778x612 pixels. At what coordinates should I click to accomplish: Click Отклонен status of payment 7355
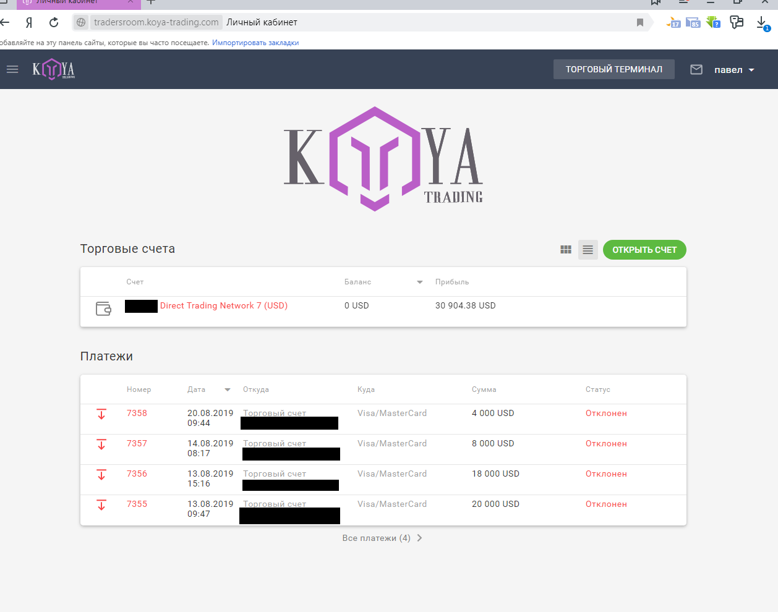[606, 504]
